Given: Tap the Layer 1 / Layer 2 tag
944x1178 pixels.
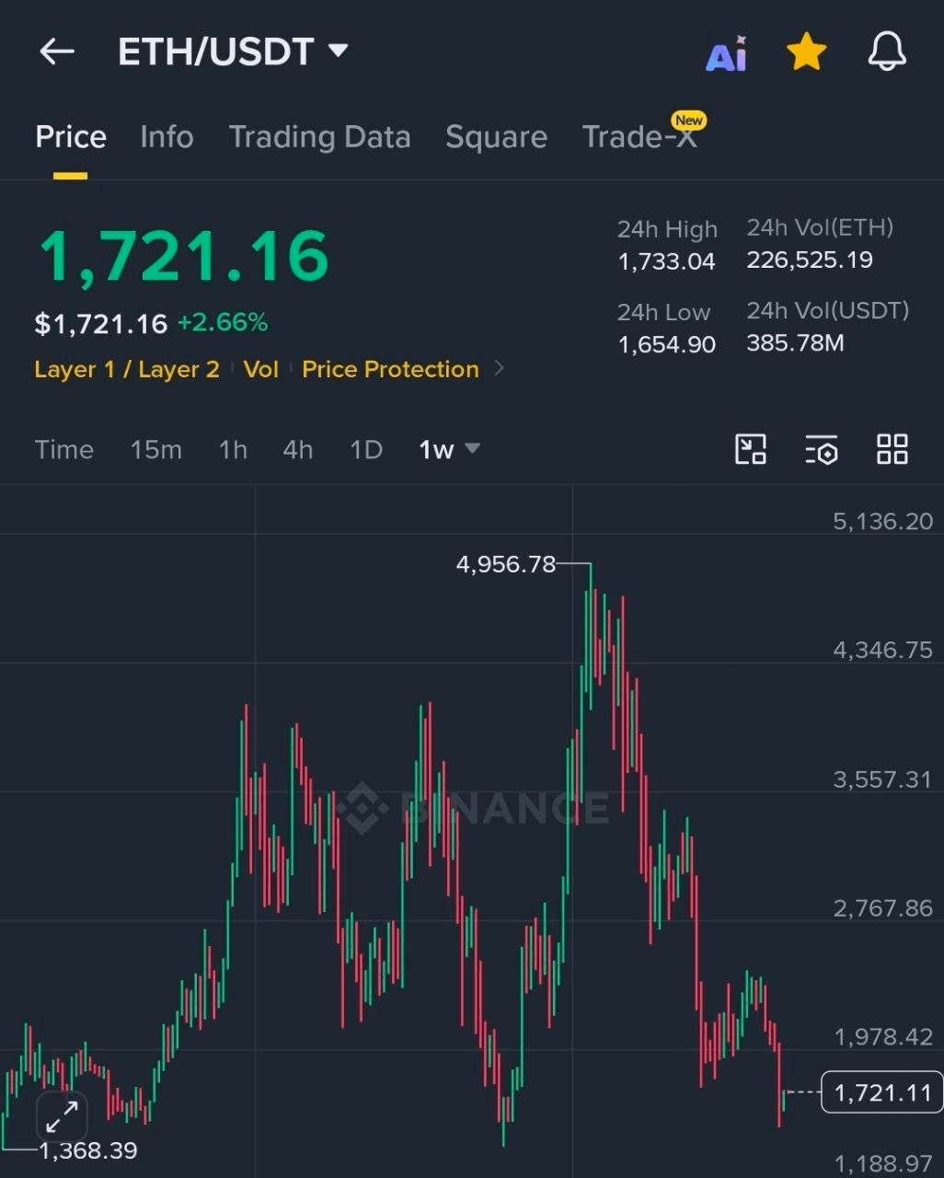Looking at the screenshot, I should coord(127,369).
